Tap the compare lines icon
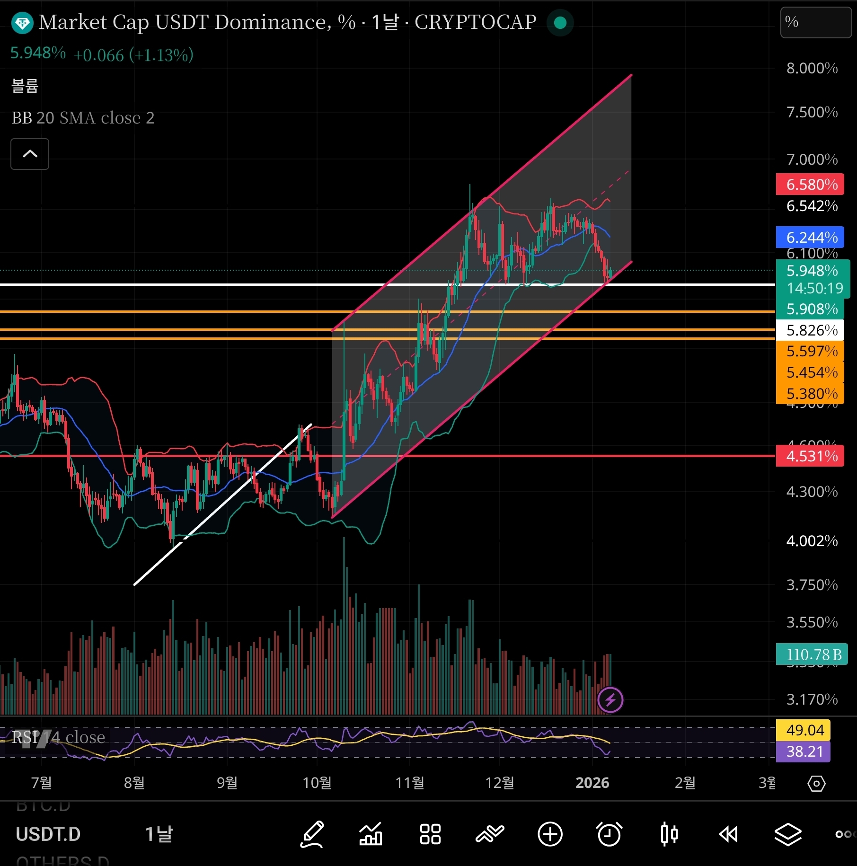Viewport: 857px width, 866px height. 490,835
